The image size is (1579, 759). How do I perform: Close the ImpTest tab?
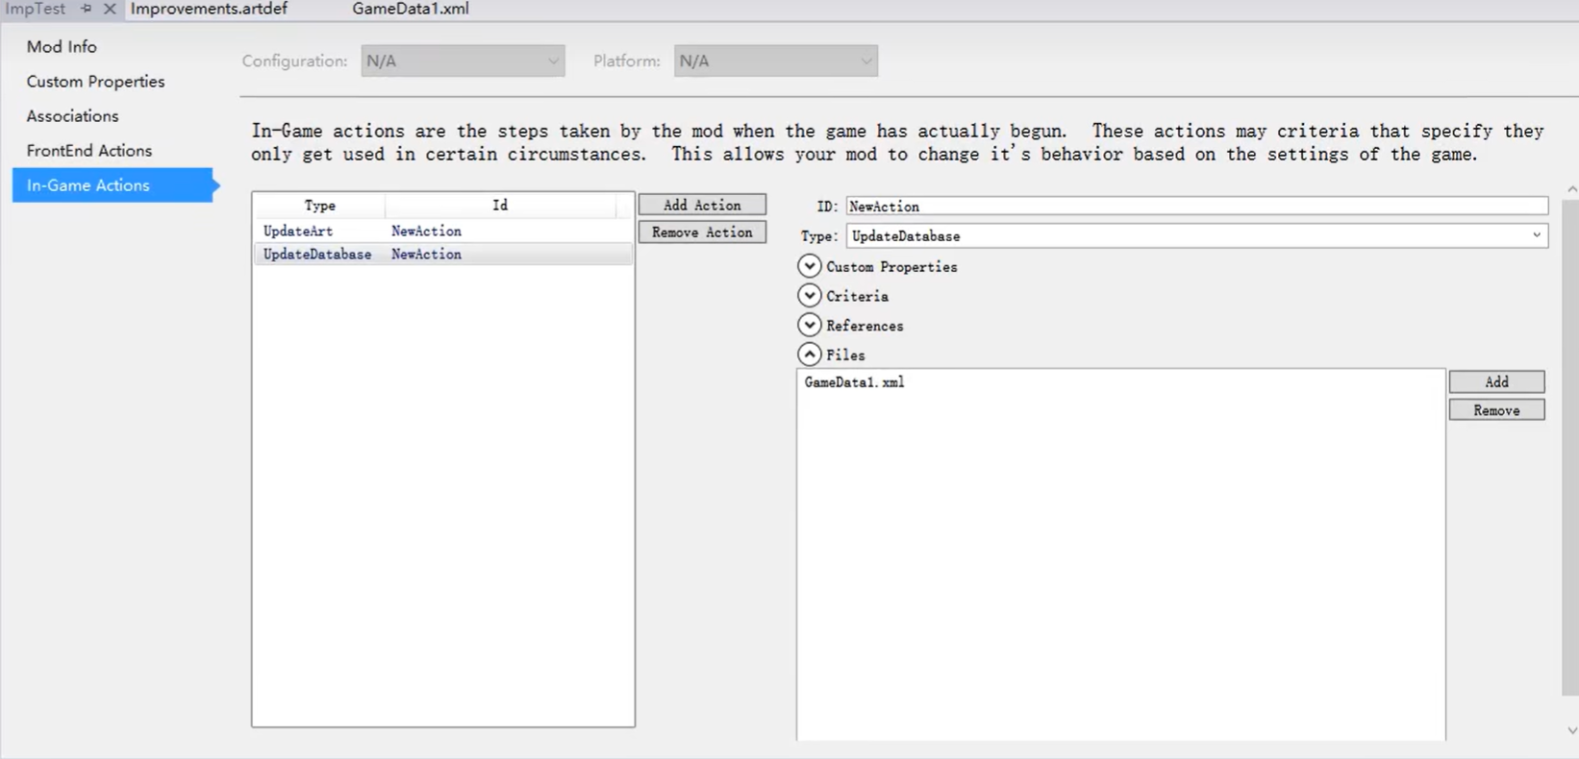pos(110,9)
